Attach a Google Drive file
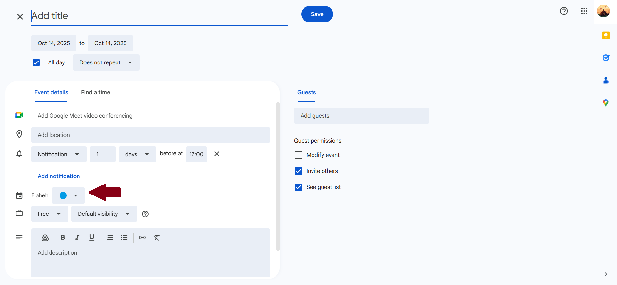 [45, 238]
